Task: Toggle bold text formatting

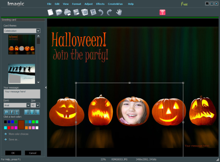Action: click(6, 112)
